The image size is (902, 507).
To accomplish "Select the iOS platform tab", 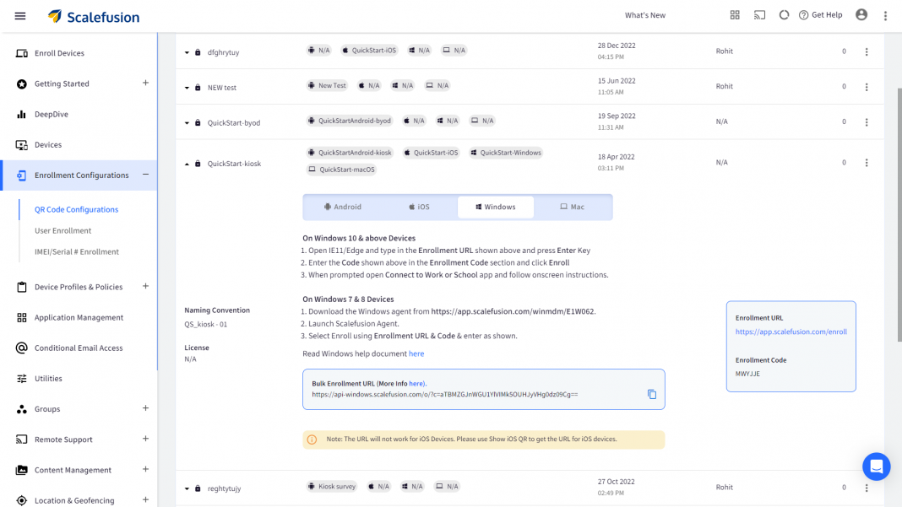I will (419, 207).
